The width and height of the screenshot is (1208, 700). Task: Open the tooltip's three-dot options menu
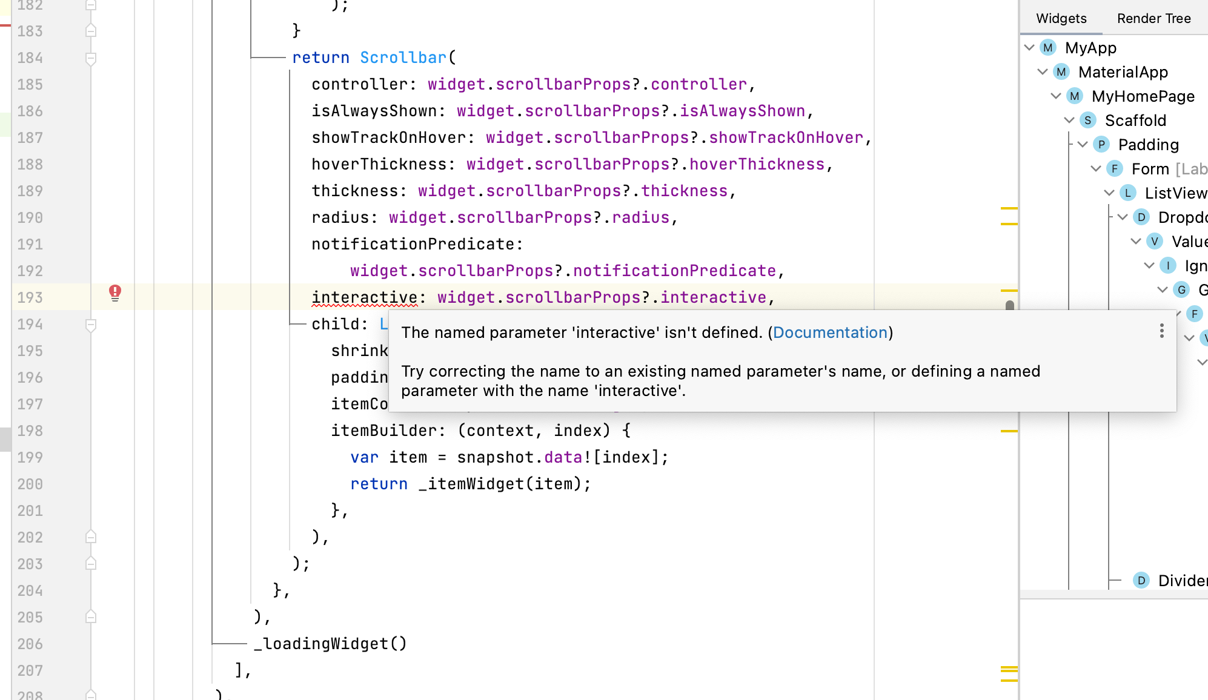point(1161,332)
